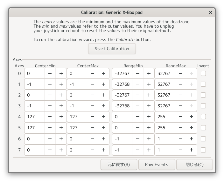Toggle Invert checkbox on axis 2
224x182 pixels.
coord(203,95)
